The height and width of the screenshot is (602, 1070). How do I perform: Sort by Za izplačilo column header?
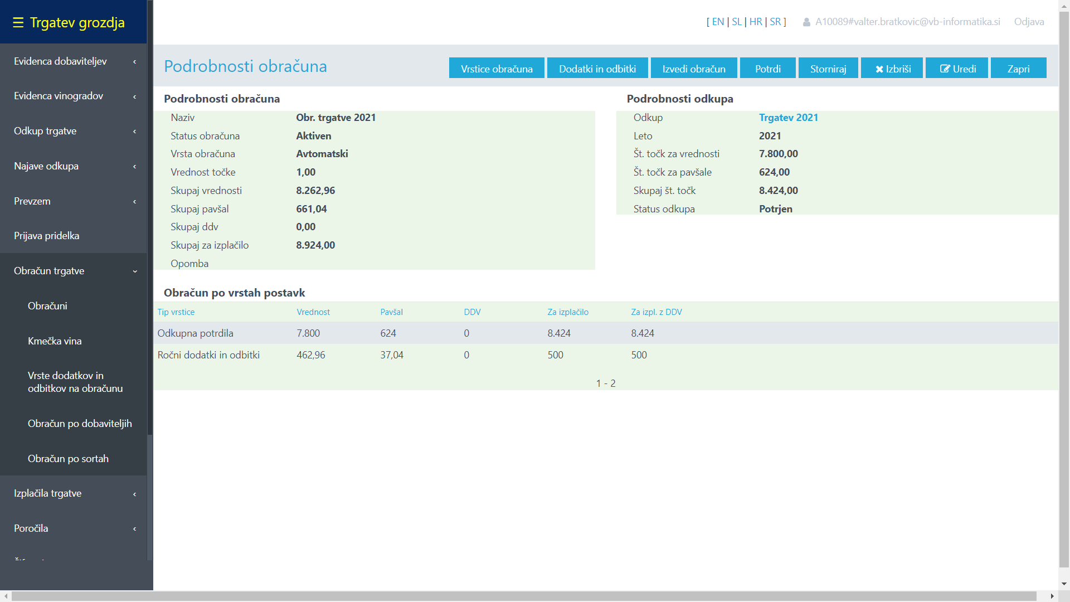[568, 312]
